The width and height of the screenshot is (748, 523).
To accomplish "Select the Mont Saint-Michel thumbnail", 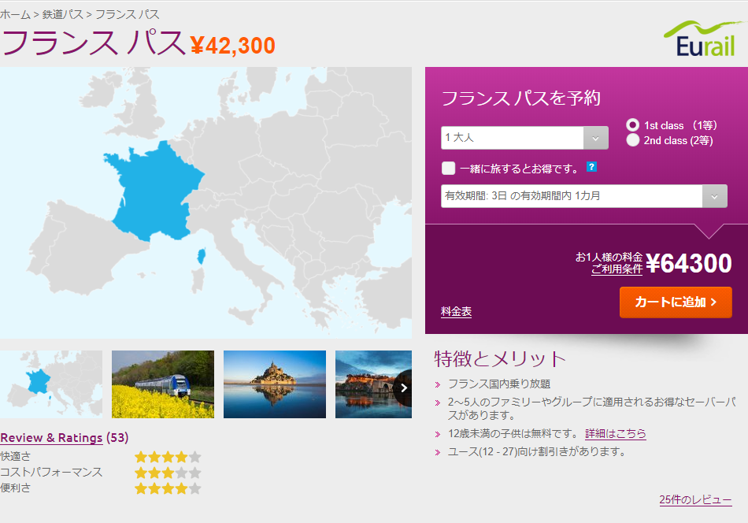I will pos(275,384).
